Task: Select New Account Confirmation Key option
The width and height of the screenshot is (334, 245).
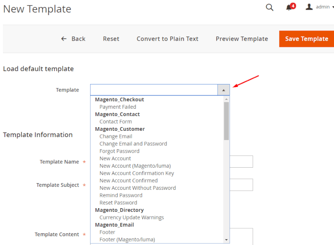Action: point(137,173)
